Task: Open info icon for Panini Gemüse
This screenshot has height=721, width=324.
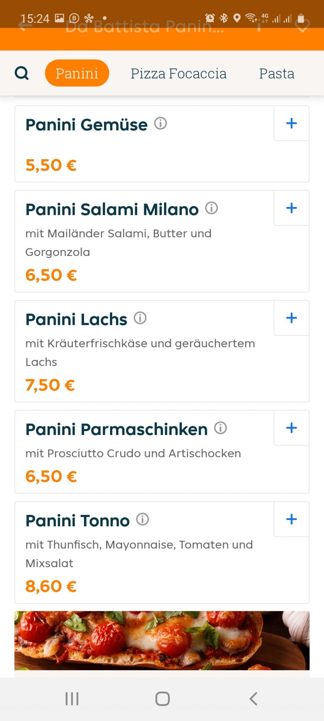Action: pyautogui.click(x=160, y=123)
